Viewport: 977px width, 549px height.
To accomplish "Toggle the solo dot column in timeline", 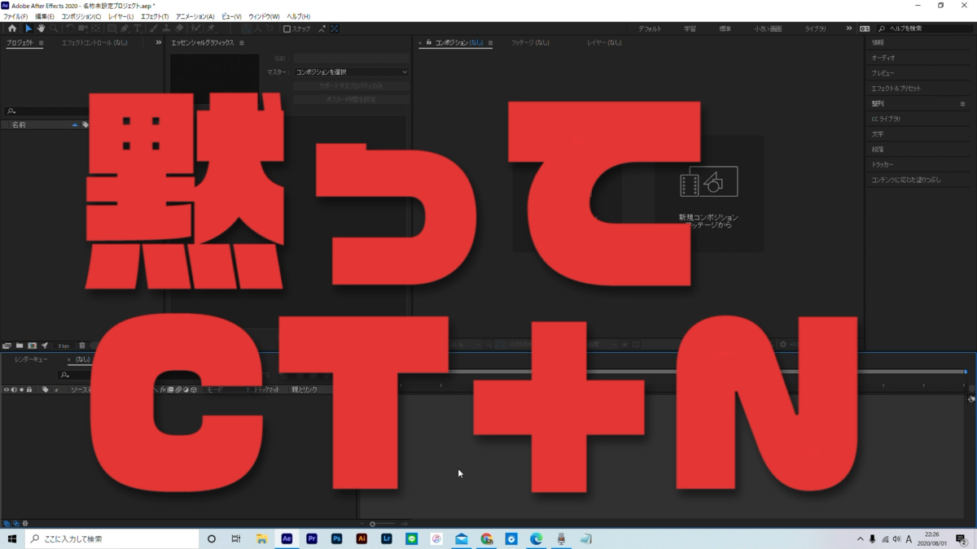I will click(x=21, y=390).
